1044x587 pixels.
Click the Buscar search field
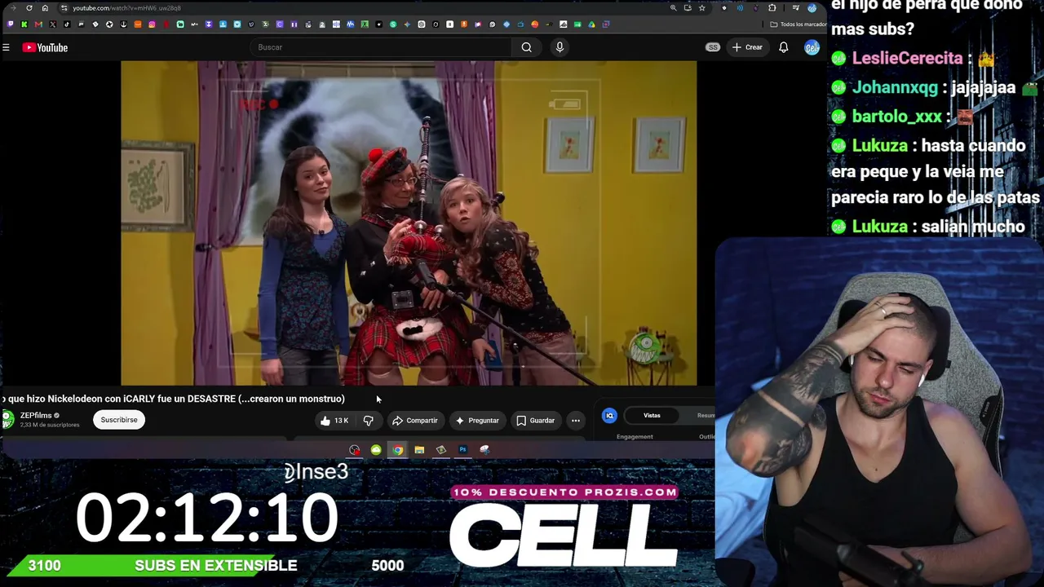[382, 47]
